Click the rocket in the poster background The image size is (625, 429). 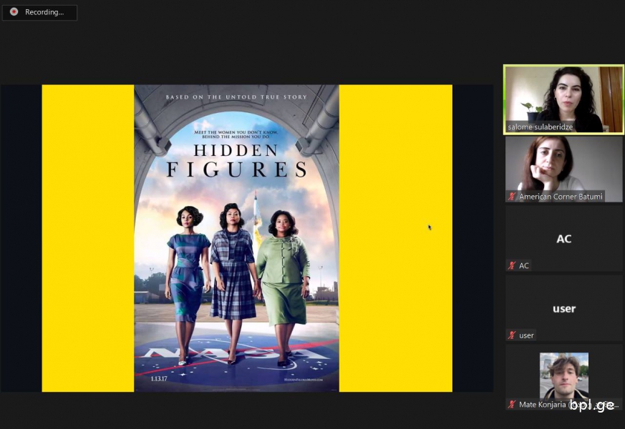[257, 217]
